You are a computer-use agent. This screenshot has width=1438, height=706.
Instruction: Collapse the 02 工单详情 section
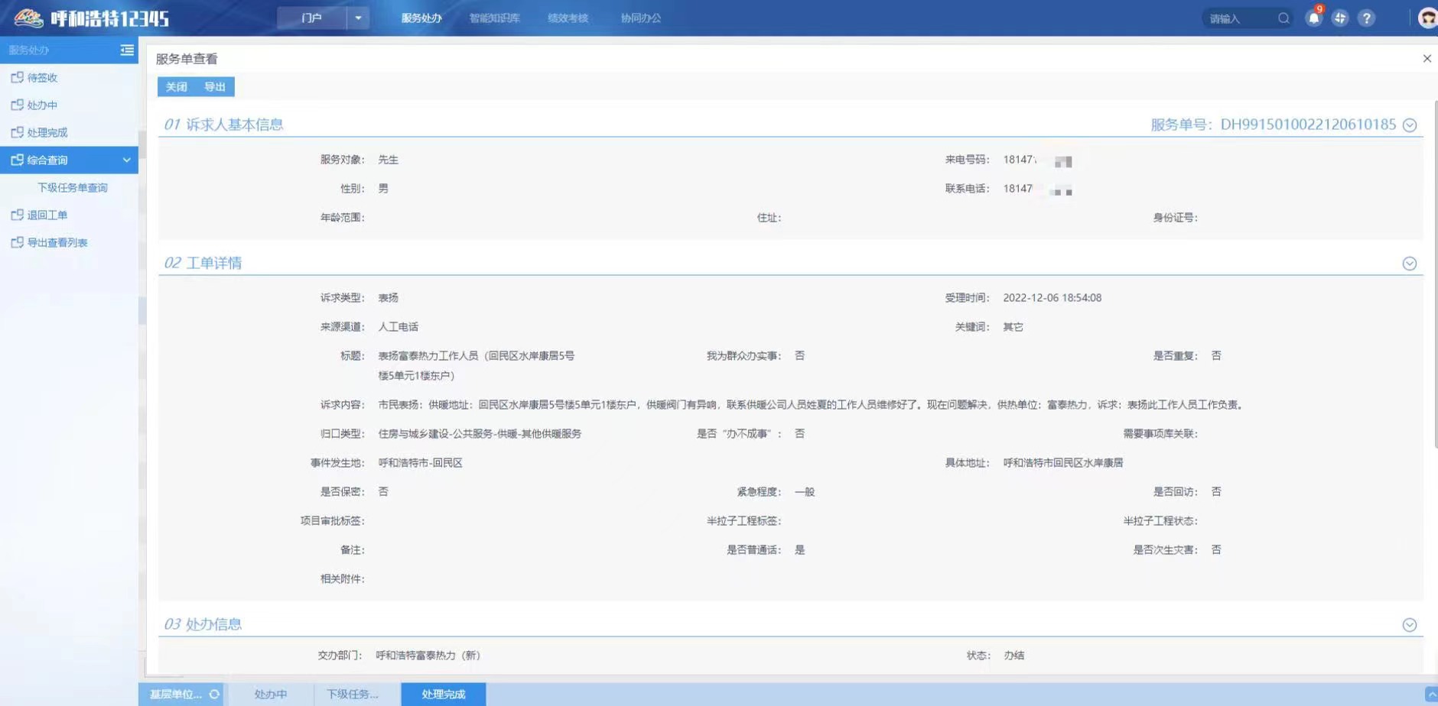[1410, 264]
